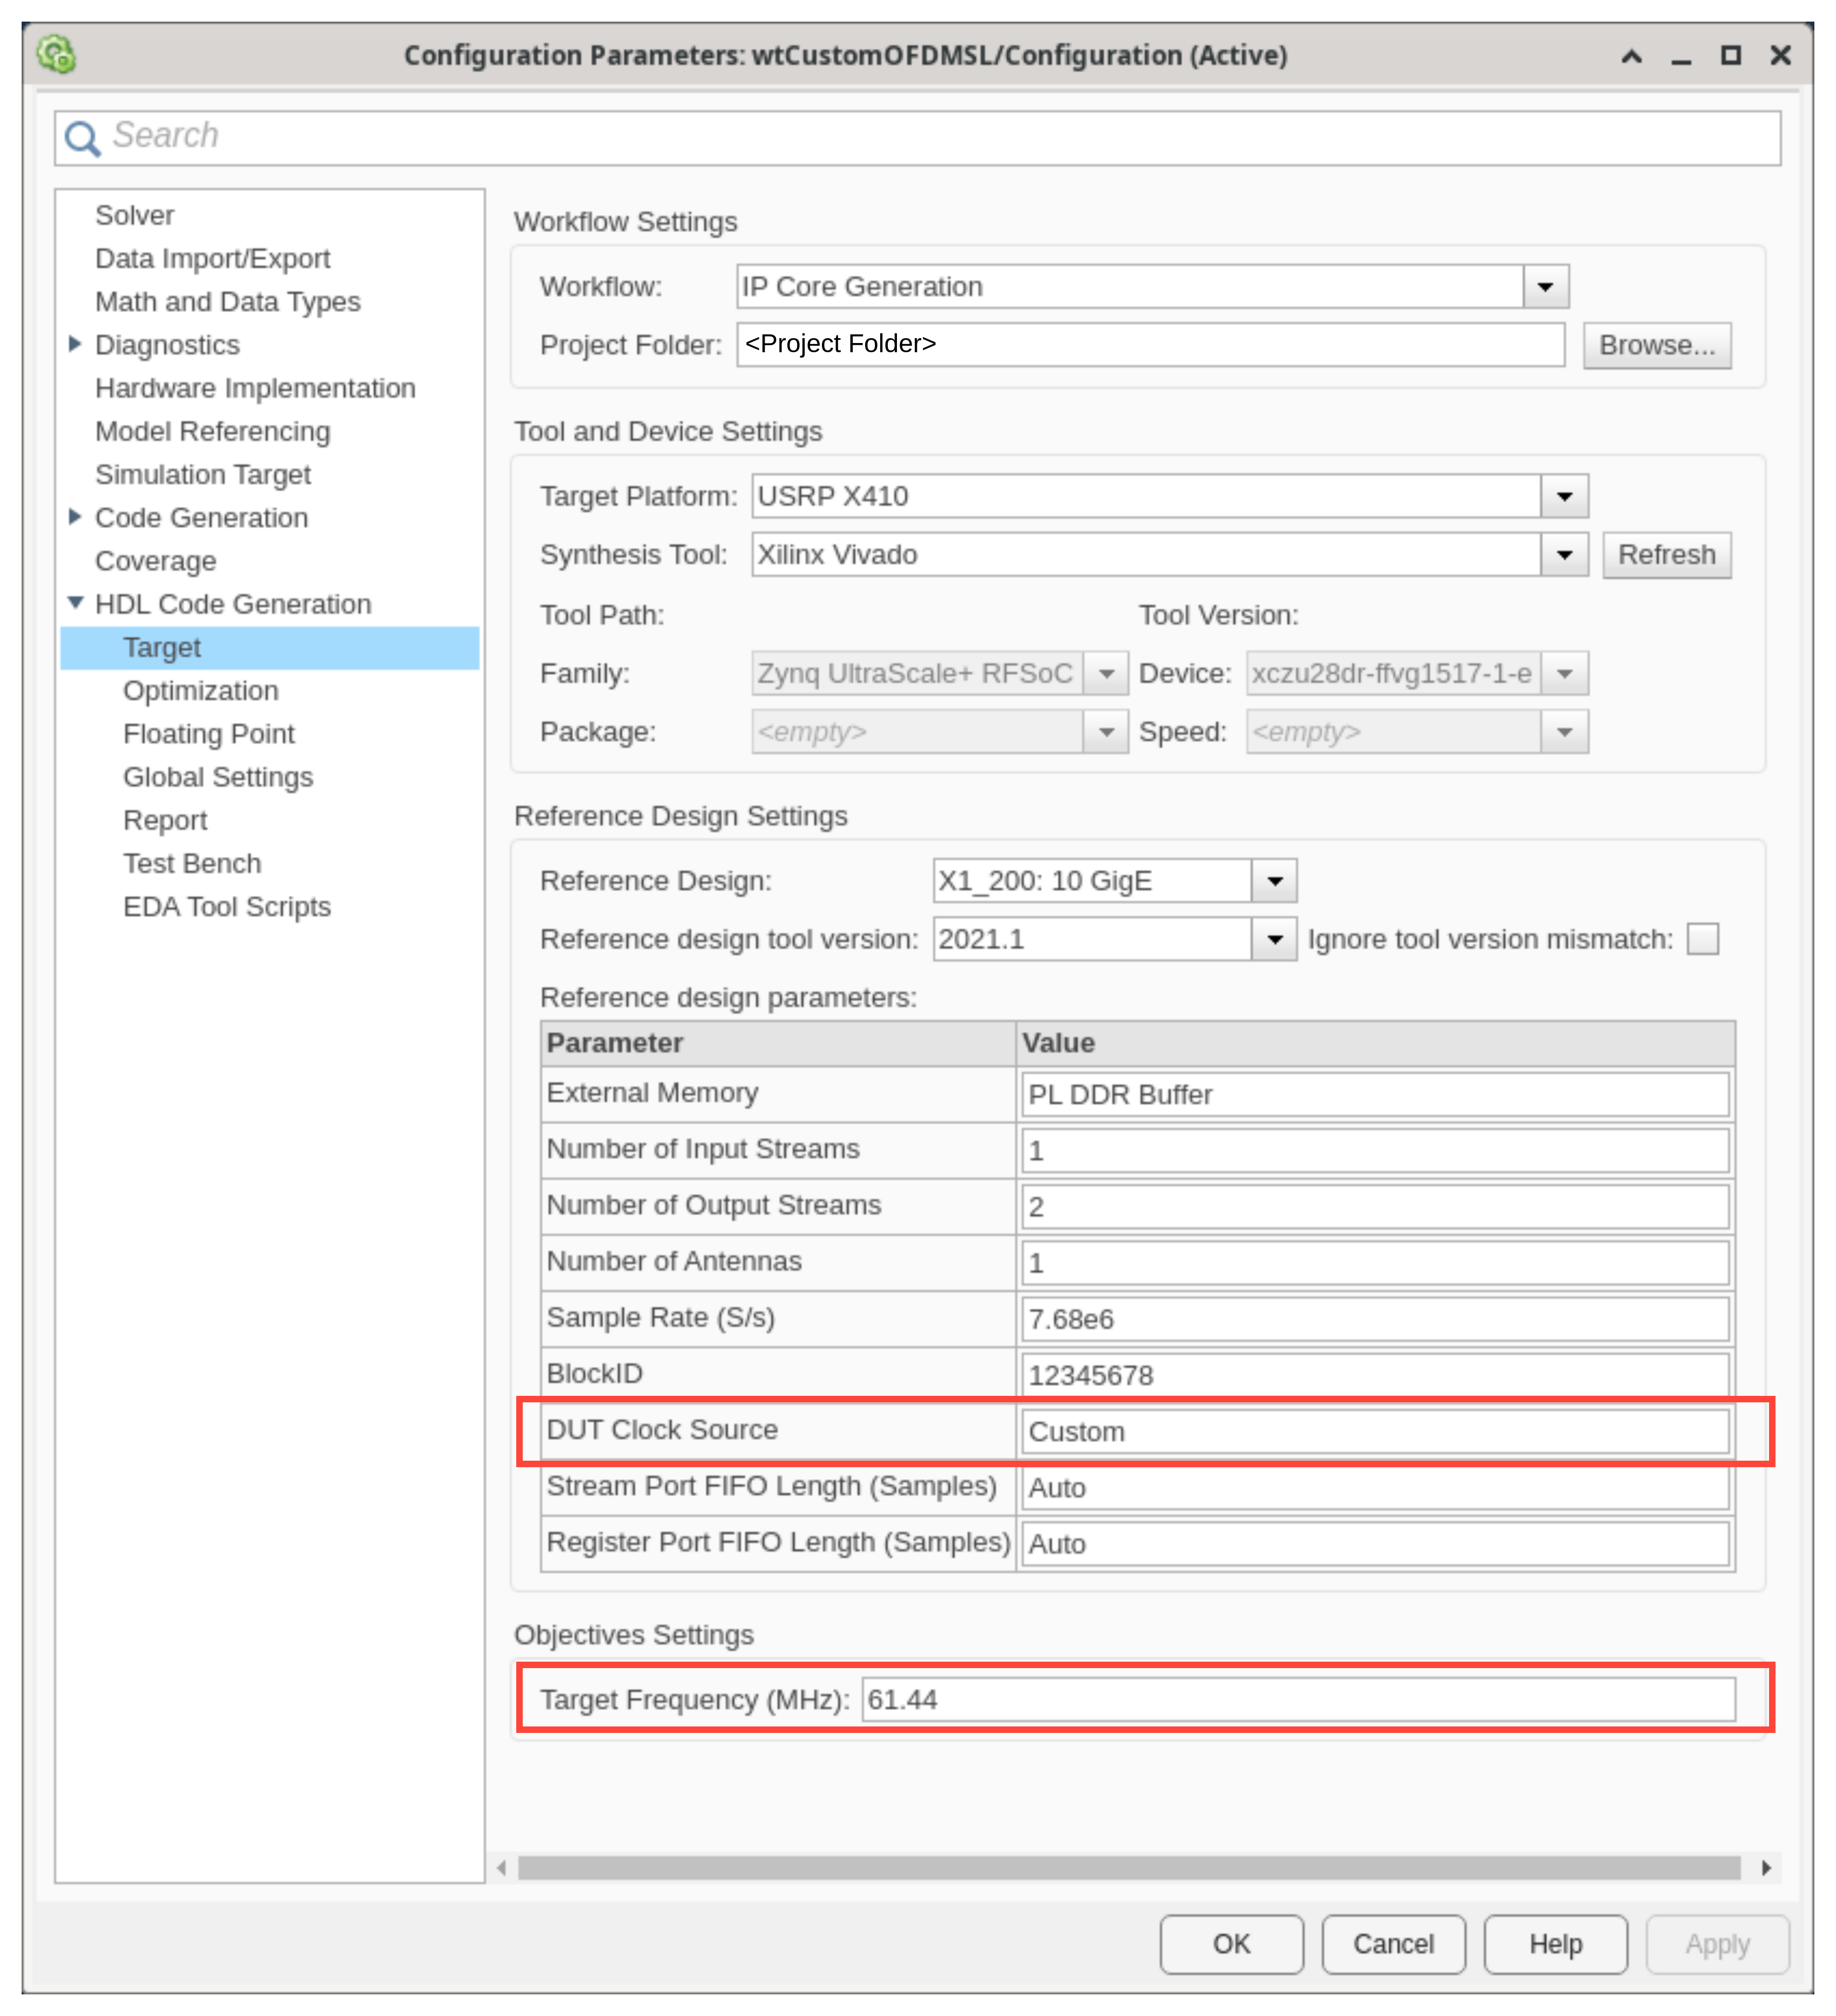This screenshot has width=1836, height=2016.
Task: Click the roll-up arrow in title bar
Action: pos(1631,55)
